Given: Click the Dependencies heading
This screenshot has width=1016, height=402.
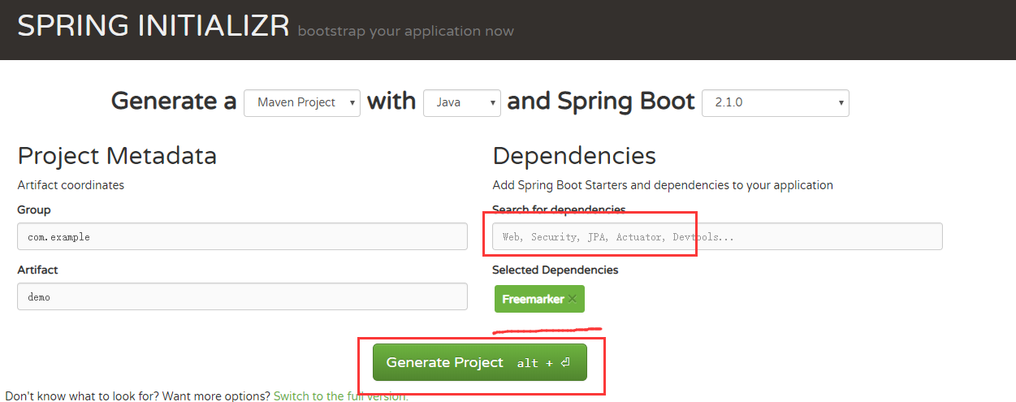Looking at the screenshot, I should click(574, 155).
